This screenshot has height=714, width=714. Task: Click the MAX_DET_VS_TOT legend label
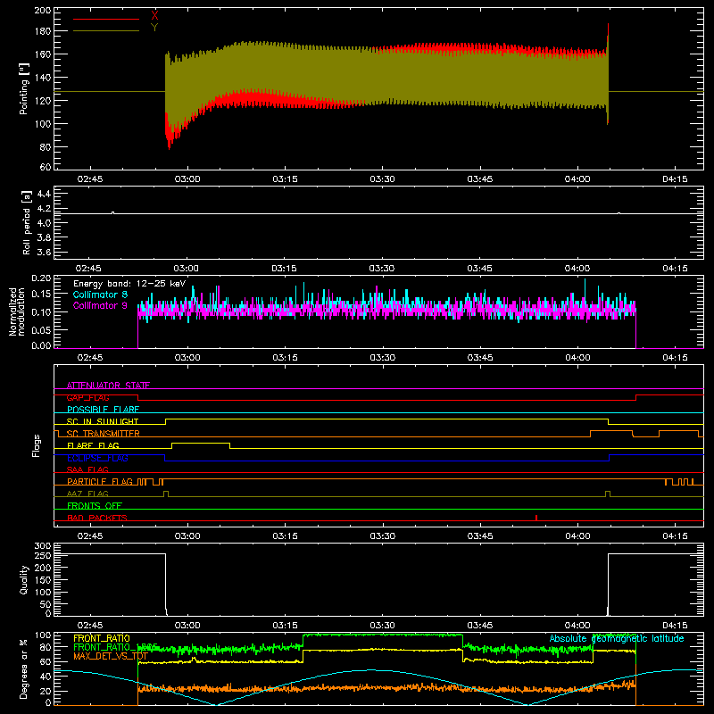pyautogui.click(x=111, y=656)
